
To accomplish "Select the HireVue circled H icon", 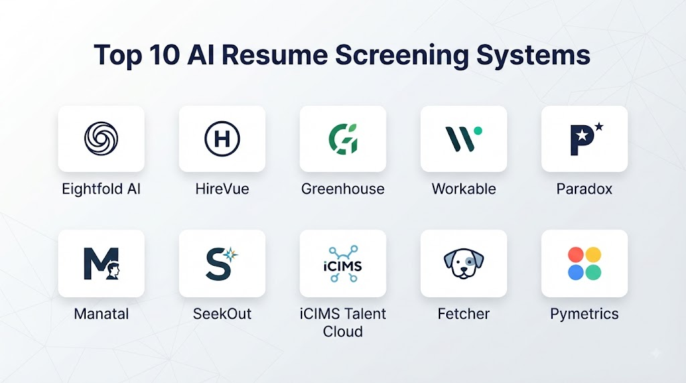I will click(x=222, y=139).
